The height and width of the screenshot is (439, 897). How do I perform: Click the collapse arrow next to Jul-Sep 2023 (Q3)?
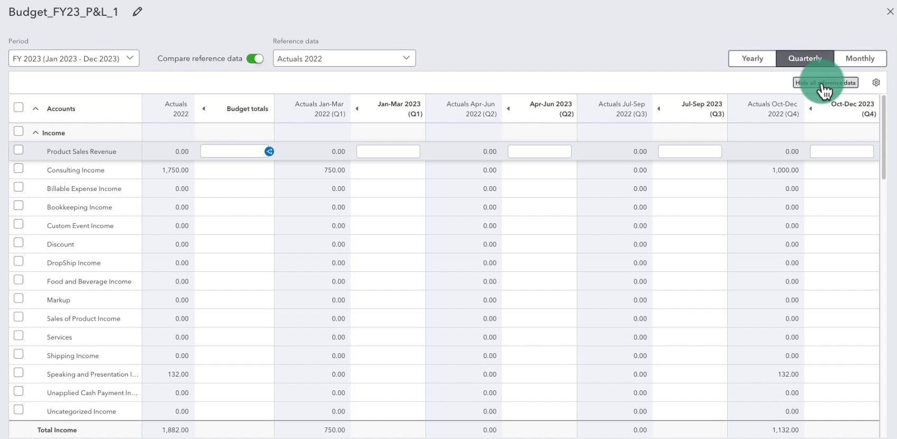tap(658, 109)
